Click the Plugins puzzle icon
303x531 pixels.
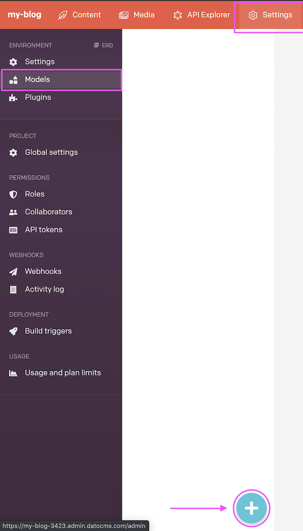[13, 97]
